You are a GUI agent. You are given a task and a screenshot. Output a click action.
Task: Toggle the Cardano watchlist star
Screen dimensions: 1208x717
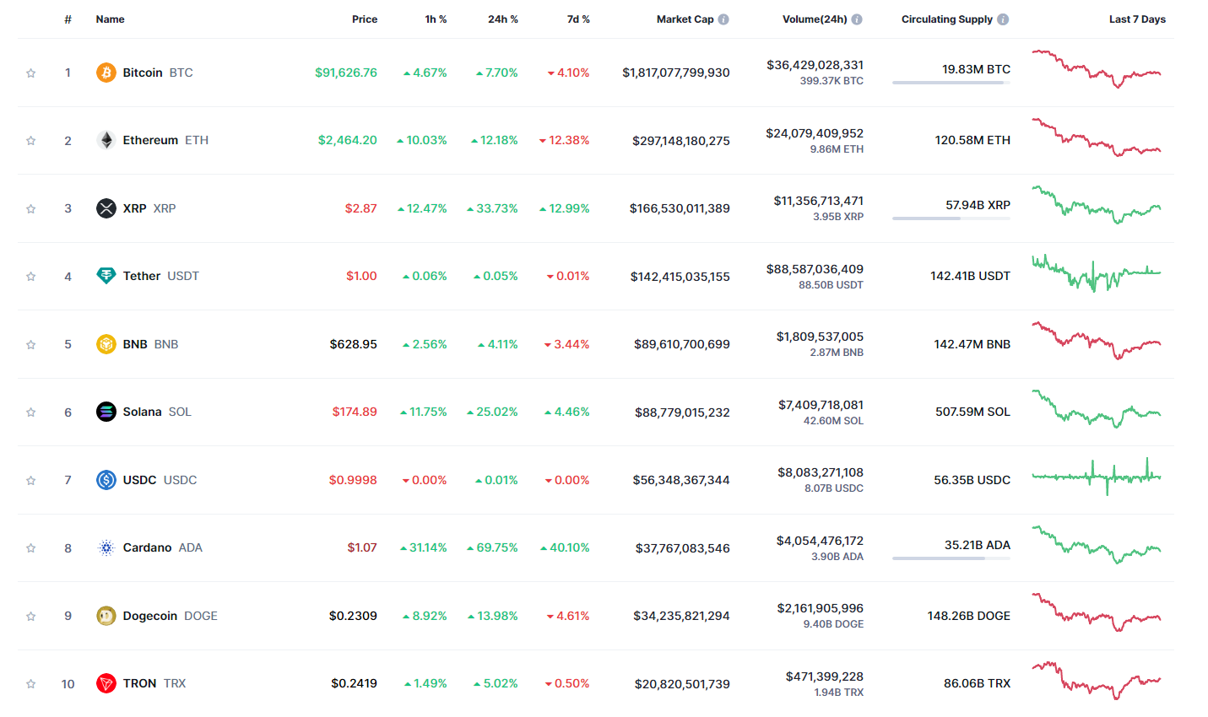31,548
